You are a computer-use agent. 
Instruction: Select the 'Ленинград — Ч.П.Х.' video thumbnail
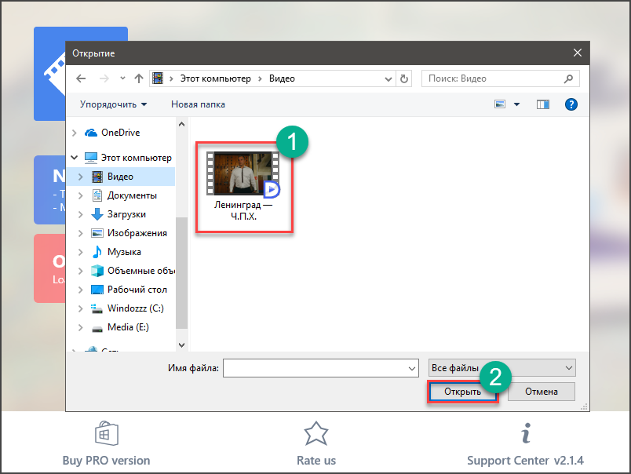point(243,173)
